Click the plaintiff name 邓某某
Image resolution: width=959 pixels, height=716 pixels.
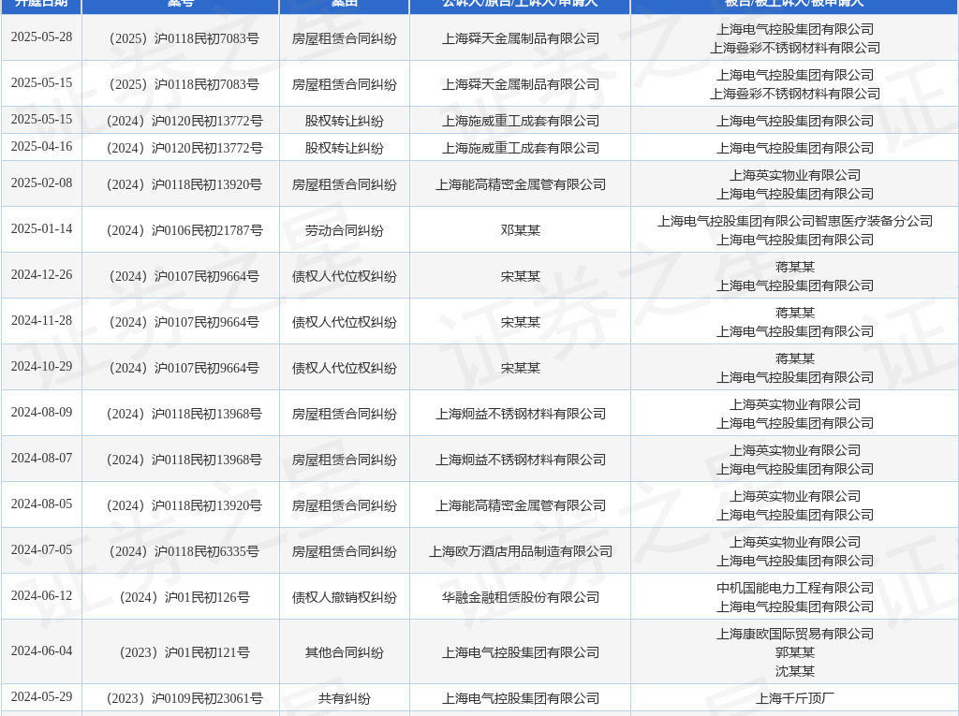[x=521, y=230]
